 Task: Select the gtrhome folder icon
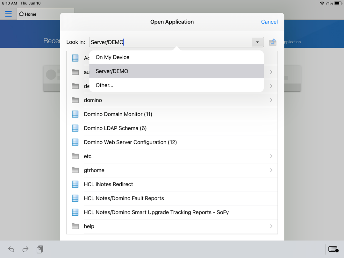(x=75, y=170)
